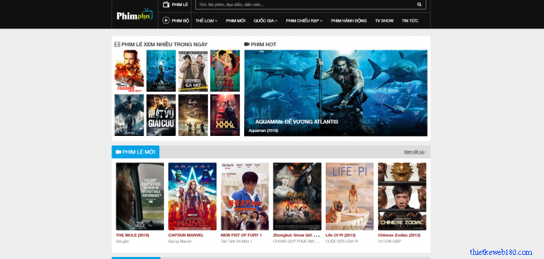The width and height of the screenshot is (544, 259).
Task: Go to PHIM HÀNH ĐỘNG menu item
Action: (349, 21)
